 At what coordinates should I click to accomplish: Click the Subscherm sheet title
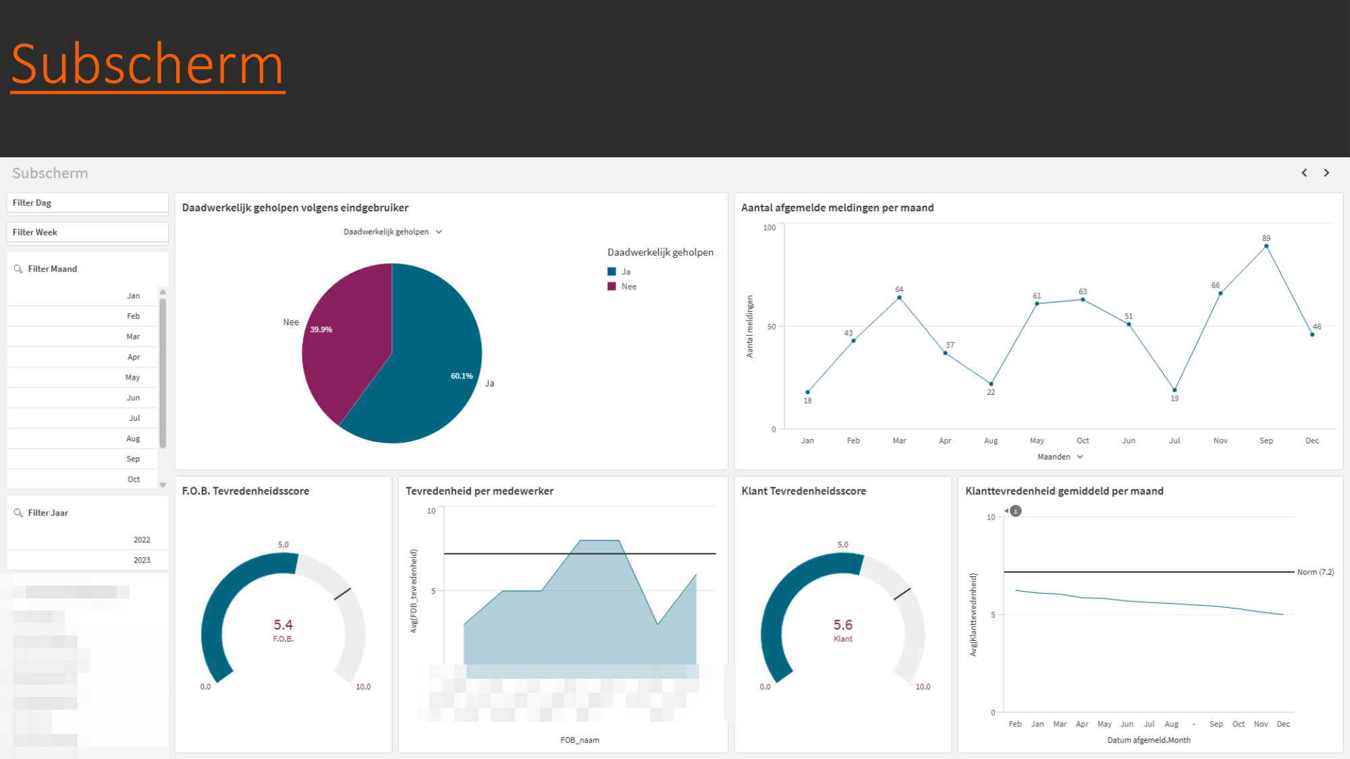coord(50,173)
